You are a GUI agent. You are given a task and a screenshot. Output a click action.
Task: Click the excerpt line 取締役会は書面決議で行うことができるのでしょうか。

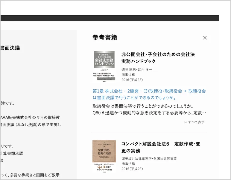click(143, 106)
